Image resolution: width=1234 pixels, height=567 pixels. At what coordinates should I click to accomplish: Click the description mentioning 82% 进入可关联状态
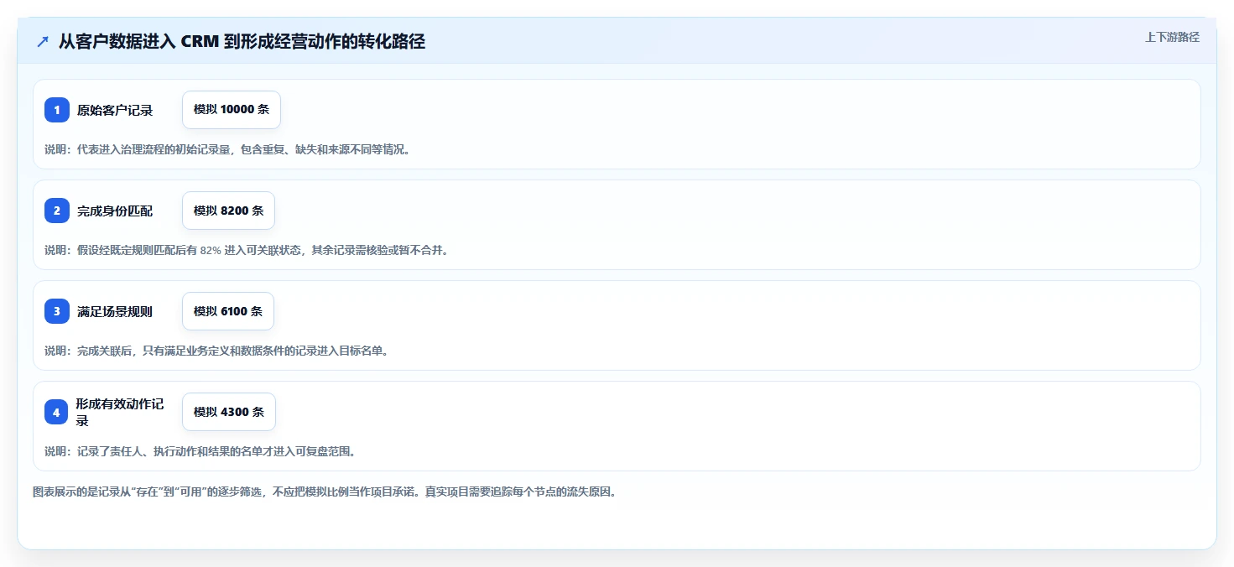click(246, 250)
